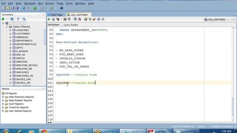The height and width of the screenshot is (133, 237).
Task: Select the INVOICE_KAR table
Action: [x=23, y=79]
